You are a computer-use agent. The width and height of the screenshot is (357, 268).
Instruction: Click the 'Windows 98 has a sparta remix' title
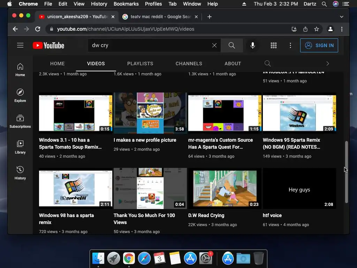click(66, 219)
